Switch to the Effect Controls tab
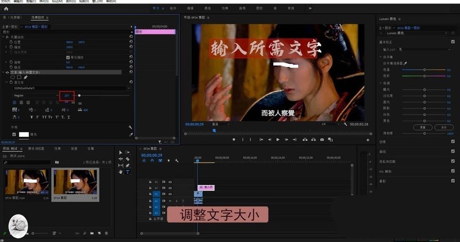The height and width of the screenshot is (242, 460). [38, 18]
